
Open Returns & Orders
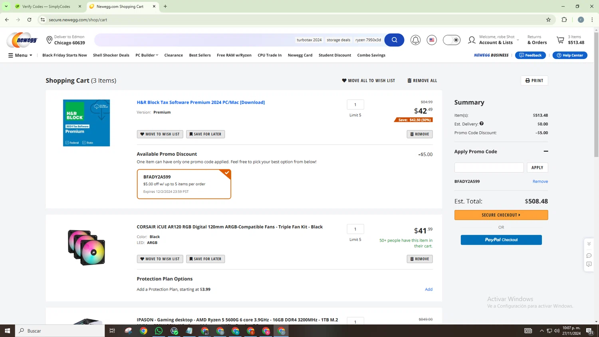coord(537,40)
